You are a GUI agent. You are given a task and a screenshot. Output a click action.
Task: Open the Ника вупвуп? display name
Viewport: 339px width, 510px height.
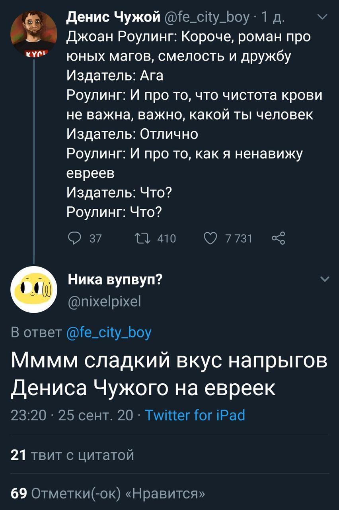coord(115,279)
